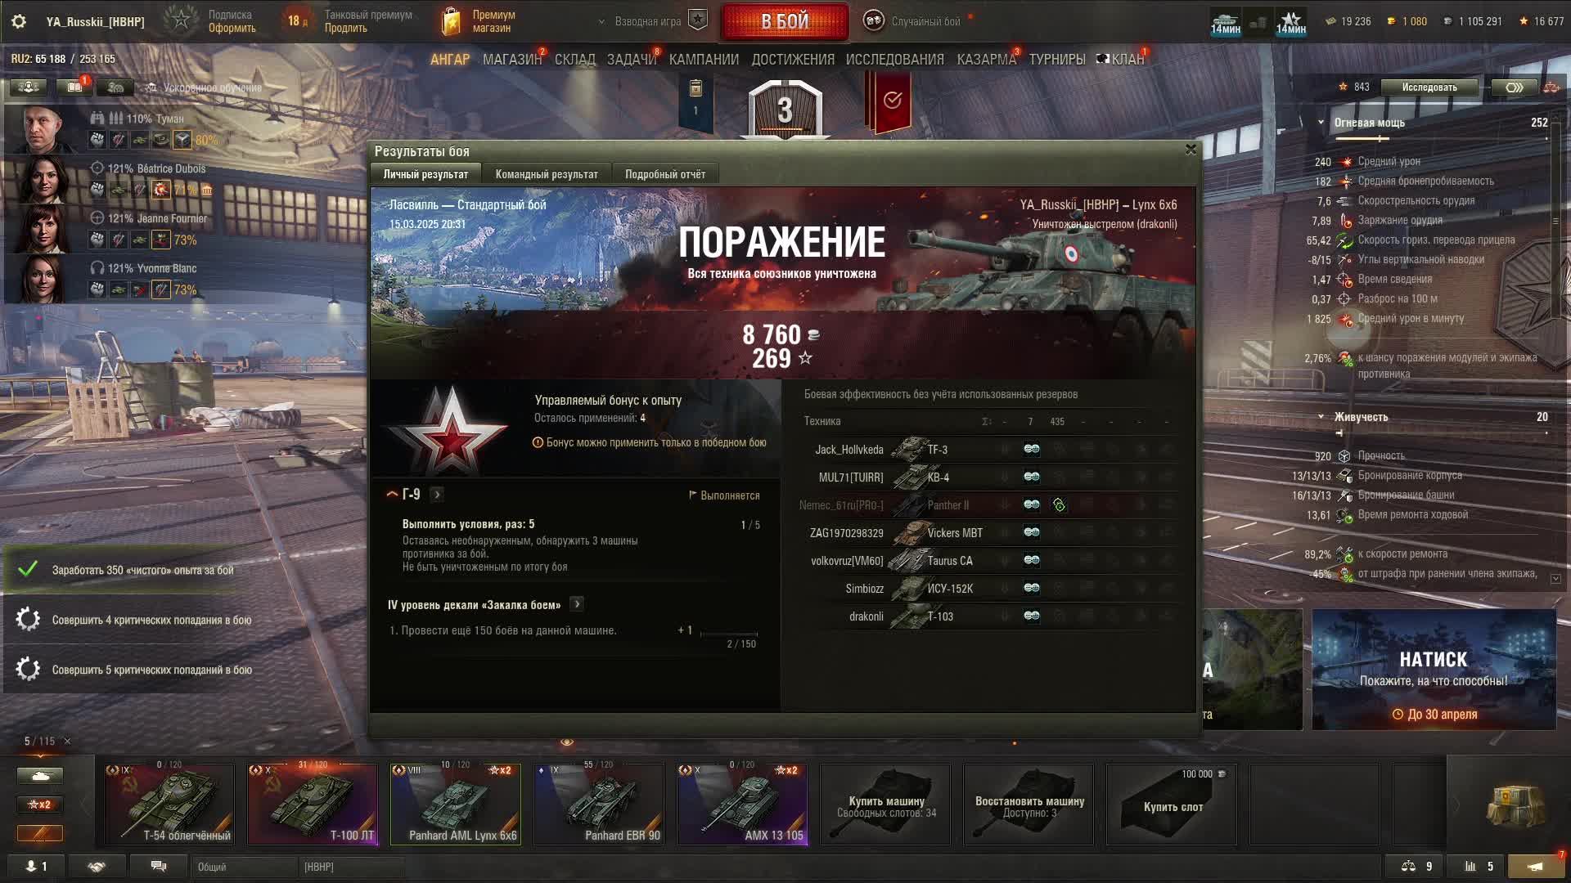This screenshot has height=883, width=1571.
Task: Click the Исследовать button
Action: pyautogui.click(x=1429, y=87)
